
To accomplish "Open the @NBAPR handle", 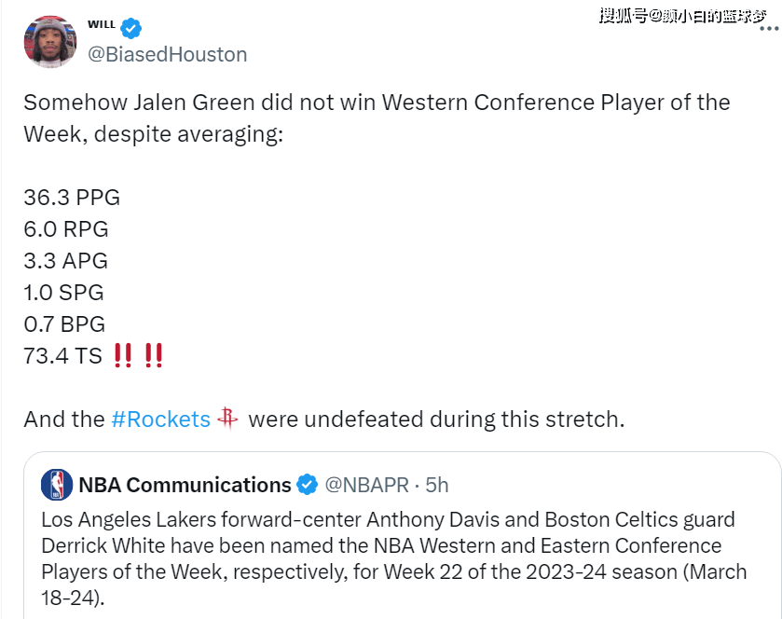I will coord(366,485).
